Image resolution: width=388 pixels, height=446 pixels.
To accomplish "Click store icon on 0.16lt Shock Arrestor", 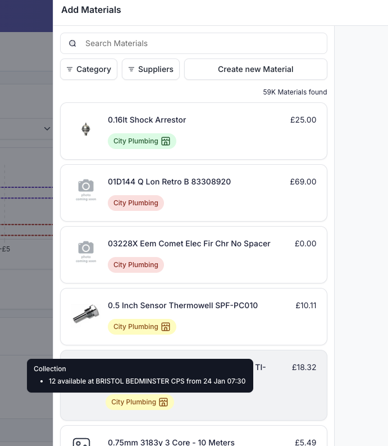I will click(x=166, y=141).
